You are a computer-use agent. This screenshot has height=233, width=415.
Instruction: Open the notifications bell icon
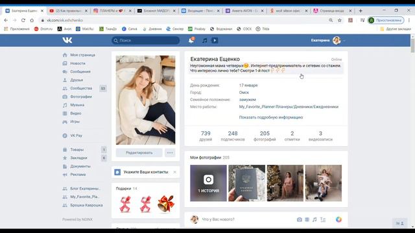coord(191,40)
